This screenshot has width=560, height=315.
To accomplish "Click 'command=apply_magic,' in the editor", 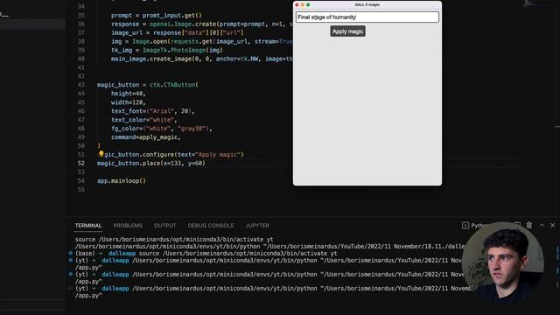I will pos(146,137).
